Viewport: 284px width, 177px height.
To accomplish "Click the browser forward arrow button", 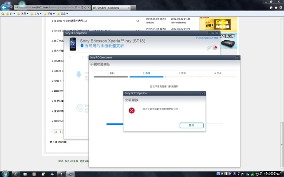I will (x=11, y=8).
